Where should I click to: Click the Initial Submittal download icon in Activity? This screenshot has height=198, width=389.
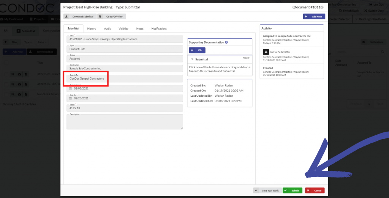(x=266, y=52)
